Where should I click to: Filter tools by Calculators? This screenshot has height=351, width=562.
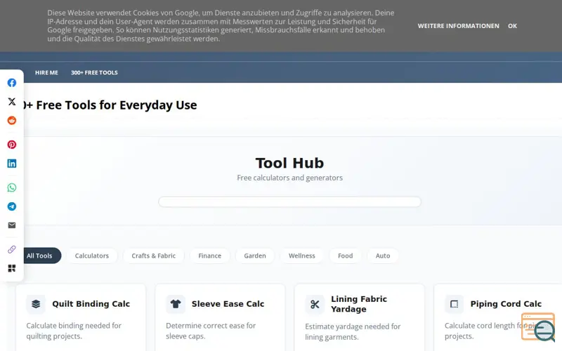(92, 256)
